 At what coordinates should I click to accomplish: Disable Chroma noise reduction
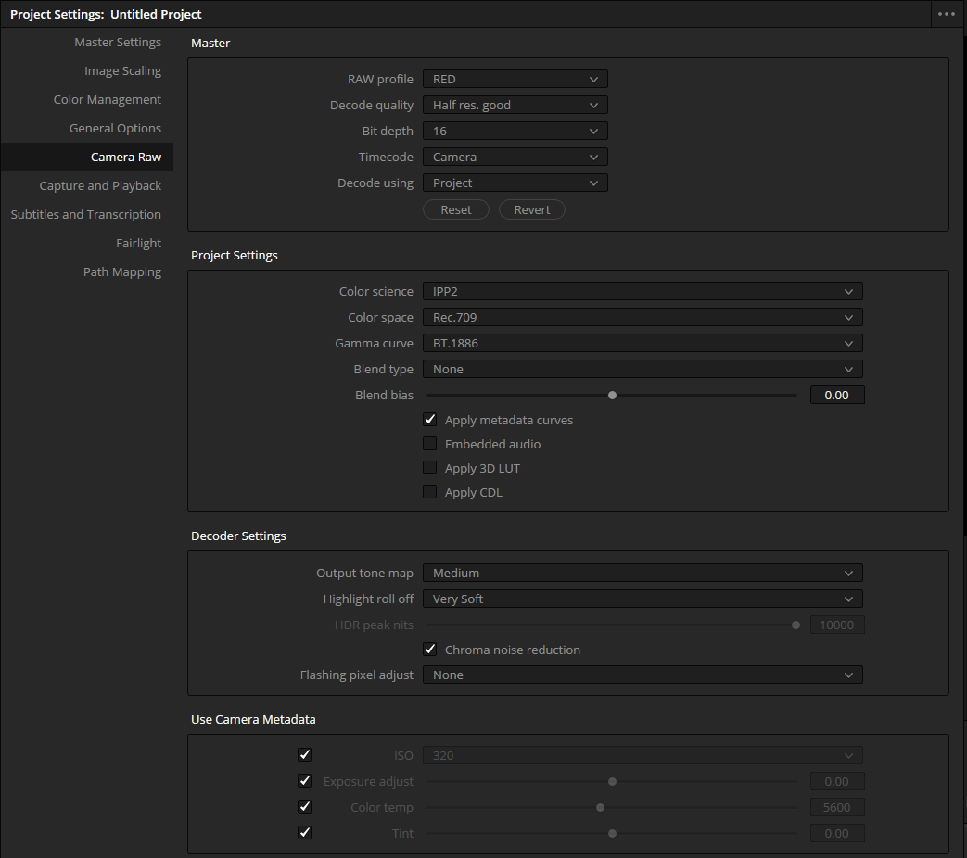429,649
